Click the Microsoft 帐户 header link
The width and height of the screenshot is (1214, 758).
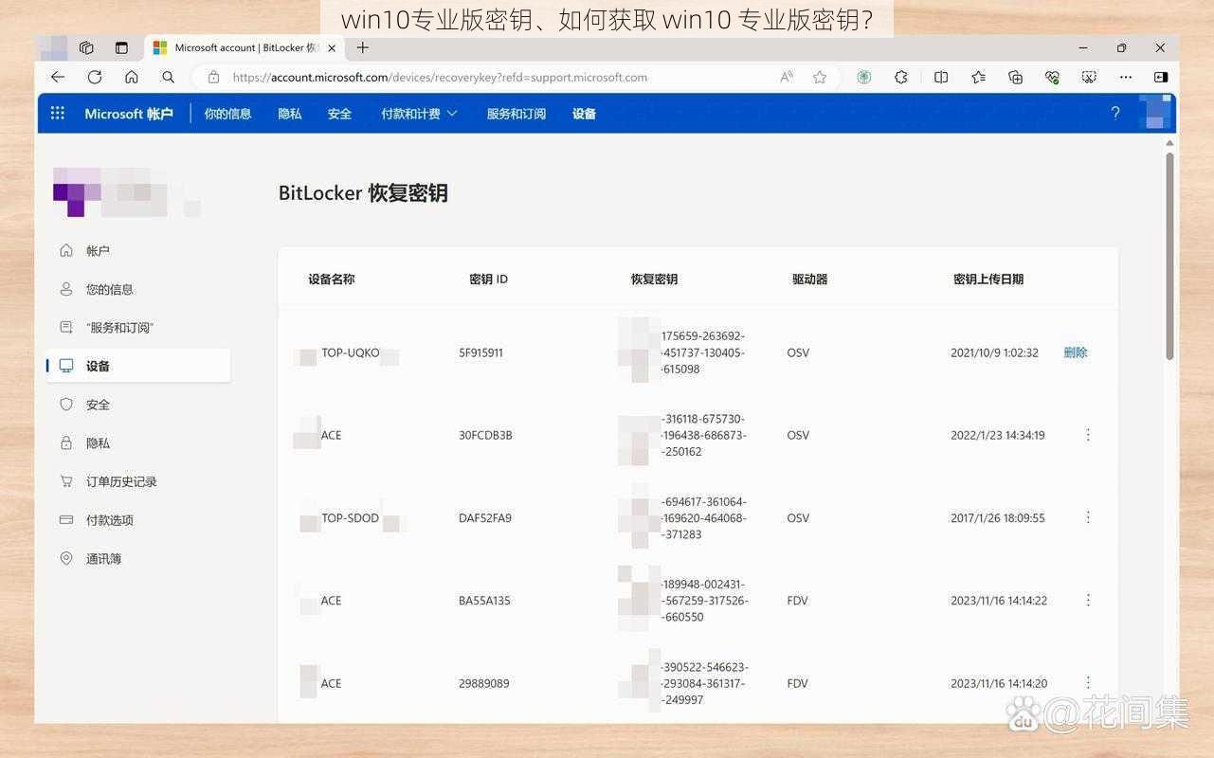pyautogui.click(x=129, y=114)
